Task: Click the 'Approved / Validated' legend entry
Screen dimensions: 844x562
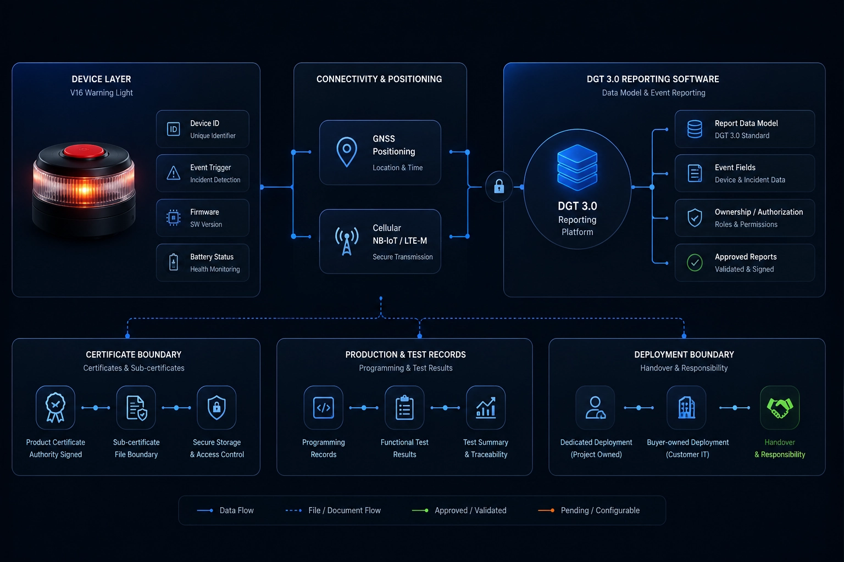Action: click(459, 510)
